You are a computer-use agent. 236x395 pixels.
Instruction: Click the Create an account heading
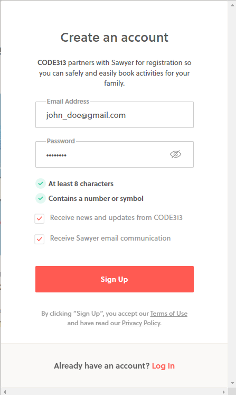click(115, 38)
